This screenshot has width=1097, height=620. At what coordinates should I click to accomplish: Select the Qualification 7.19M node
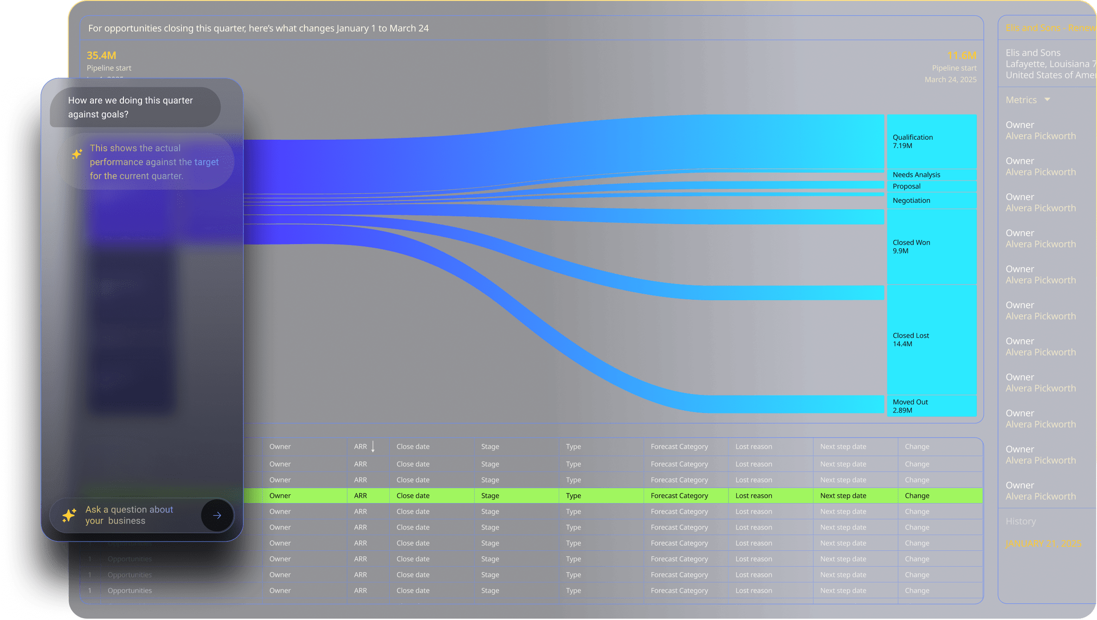pyautogui.click(x=932, y=142)
